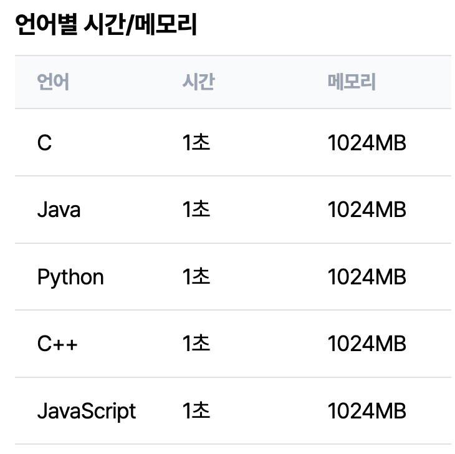Click the C++ language cell
Screen dimensions: 455x454
tap(57, 344)
